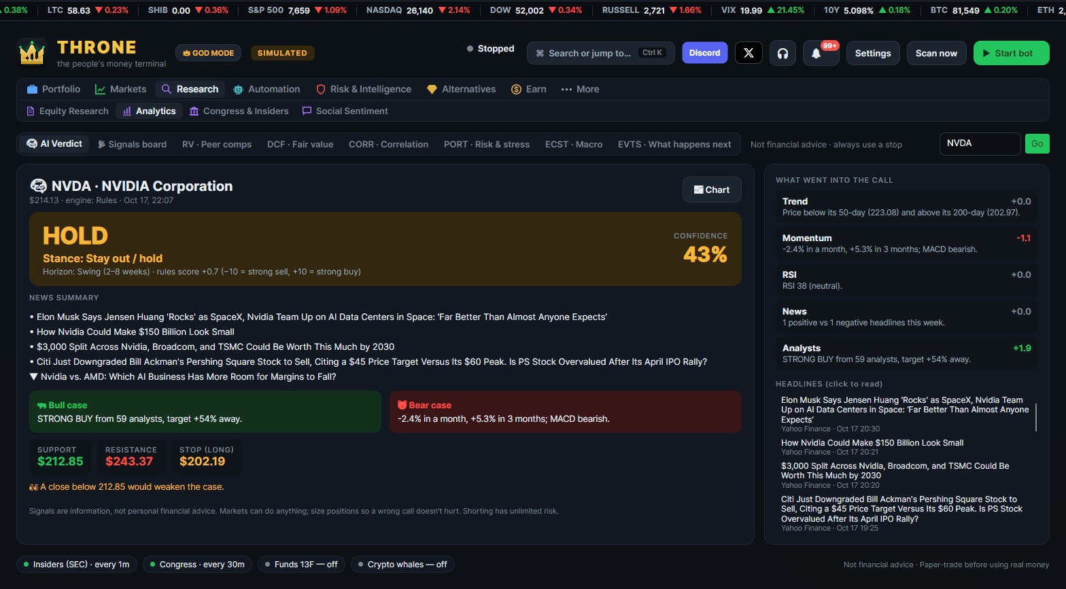Click the NASDAQ ticker in top strip
1066x589 pixels.
pyautogui.click(x=418, y=10)
